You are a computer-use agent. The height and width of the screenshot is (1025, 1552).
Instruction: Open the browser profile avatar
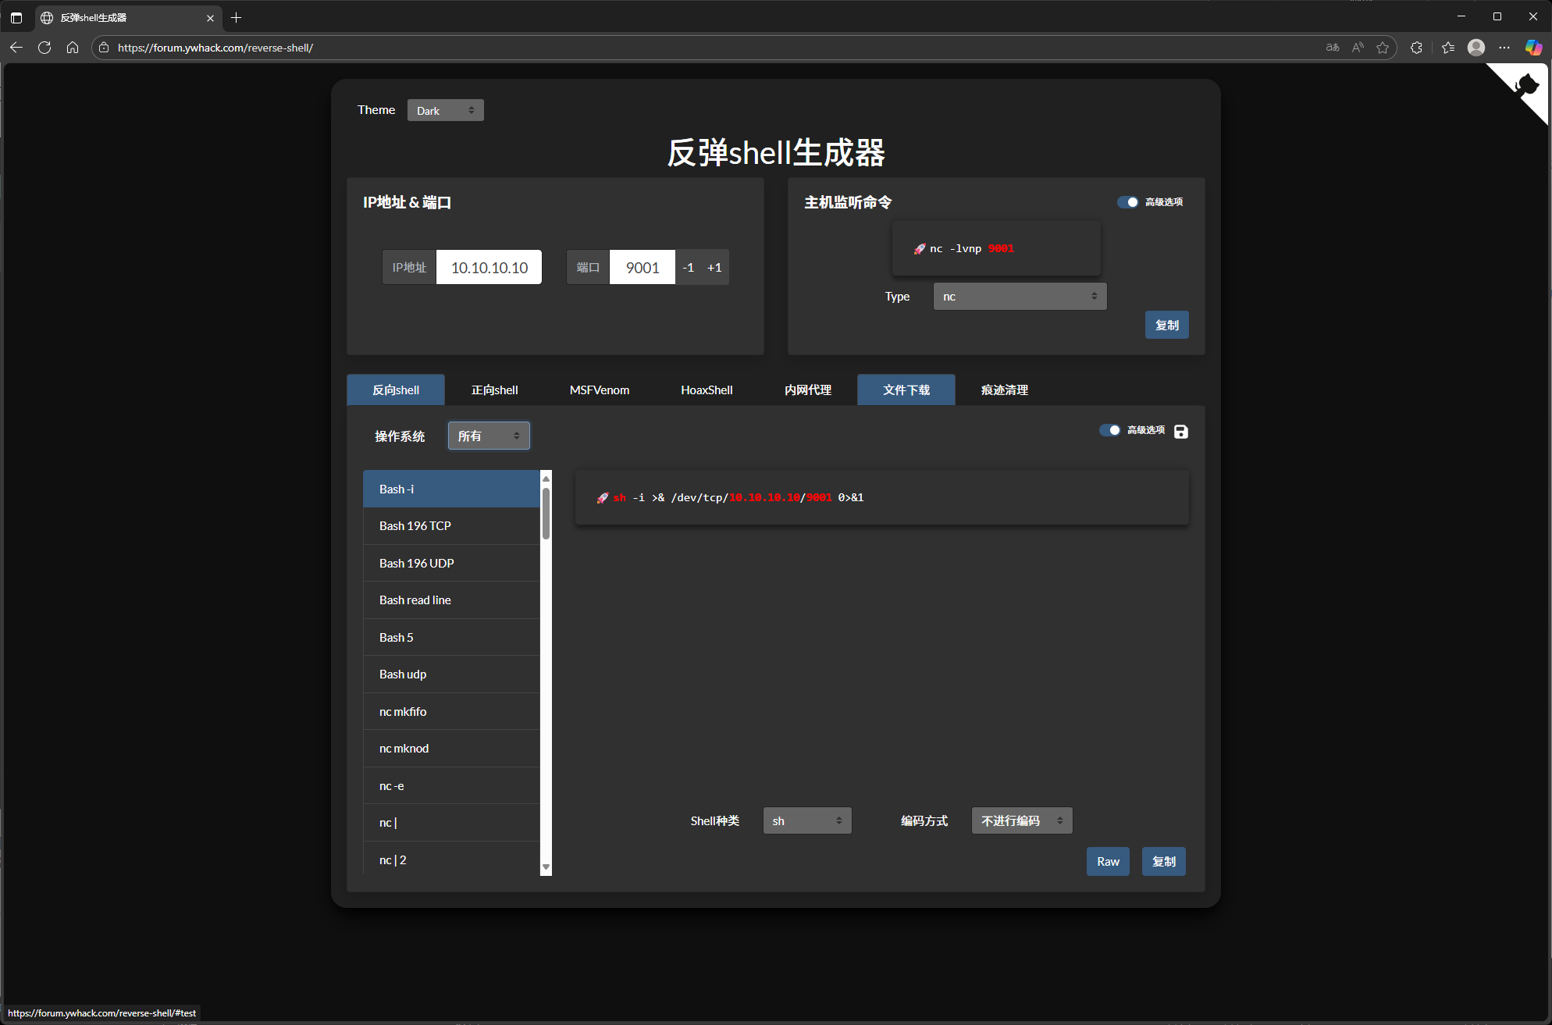1475,48
